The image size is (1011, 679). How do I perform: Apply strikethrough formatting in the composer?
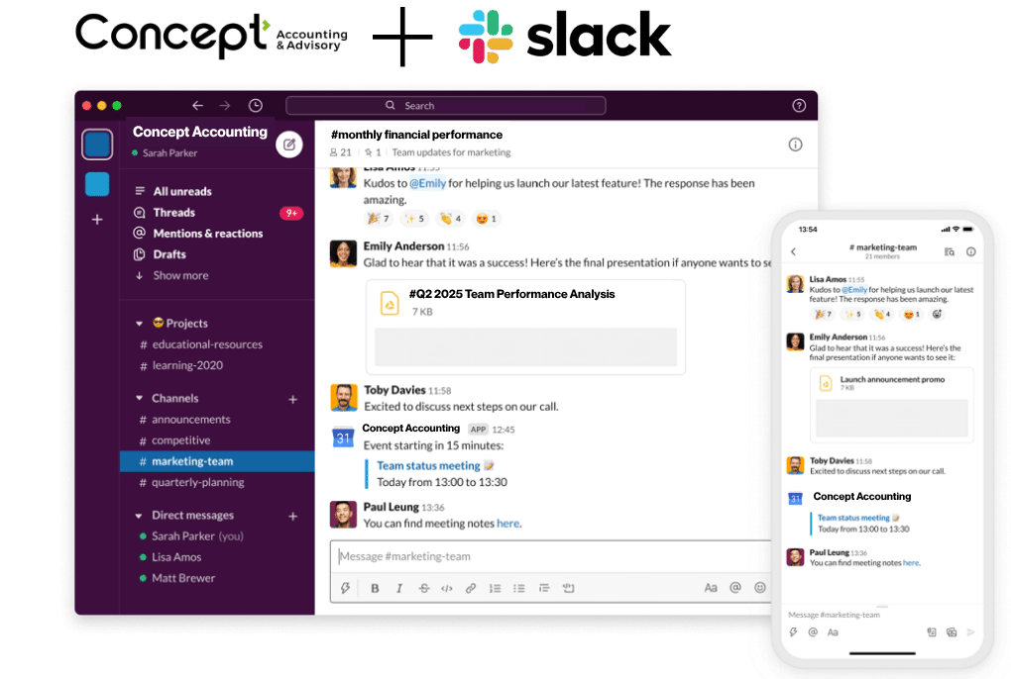point(423,587)
